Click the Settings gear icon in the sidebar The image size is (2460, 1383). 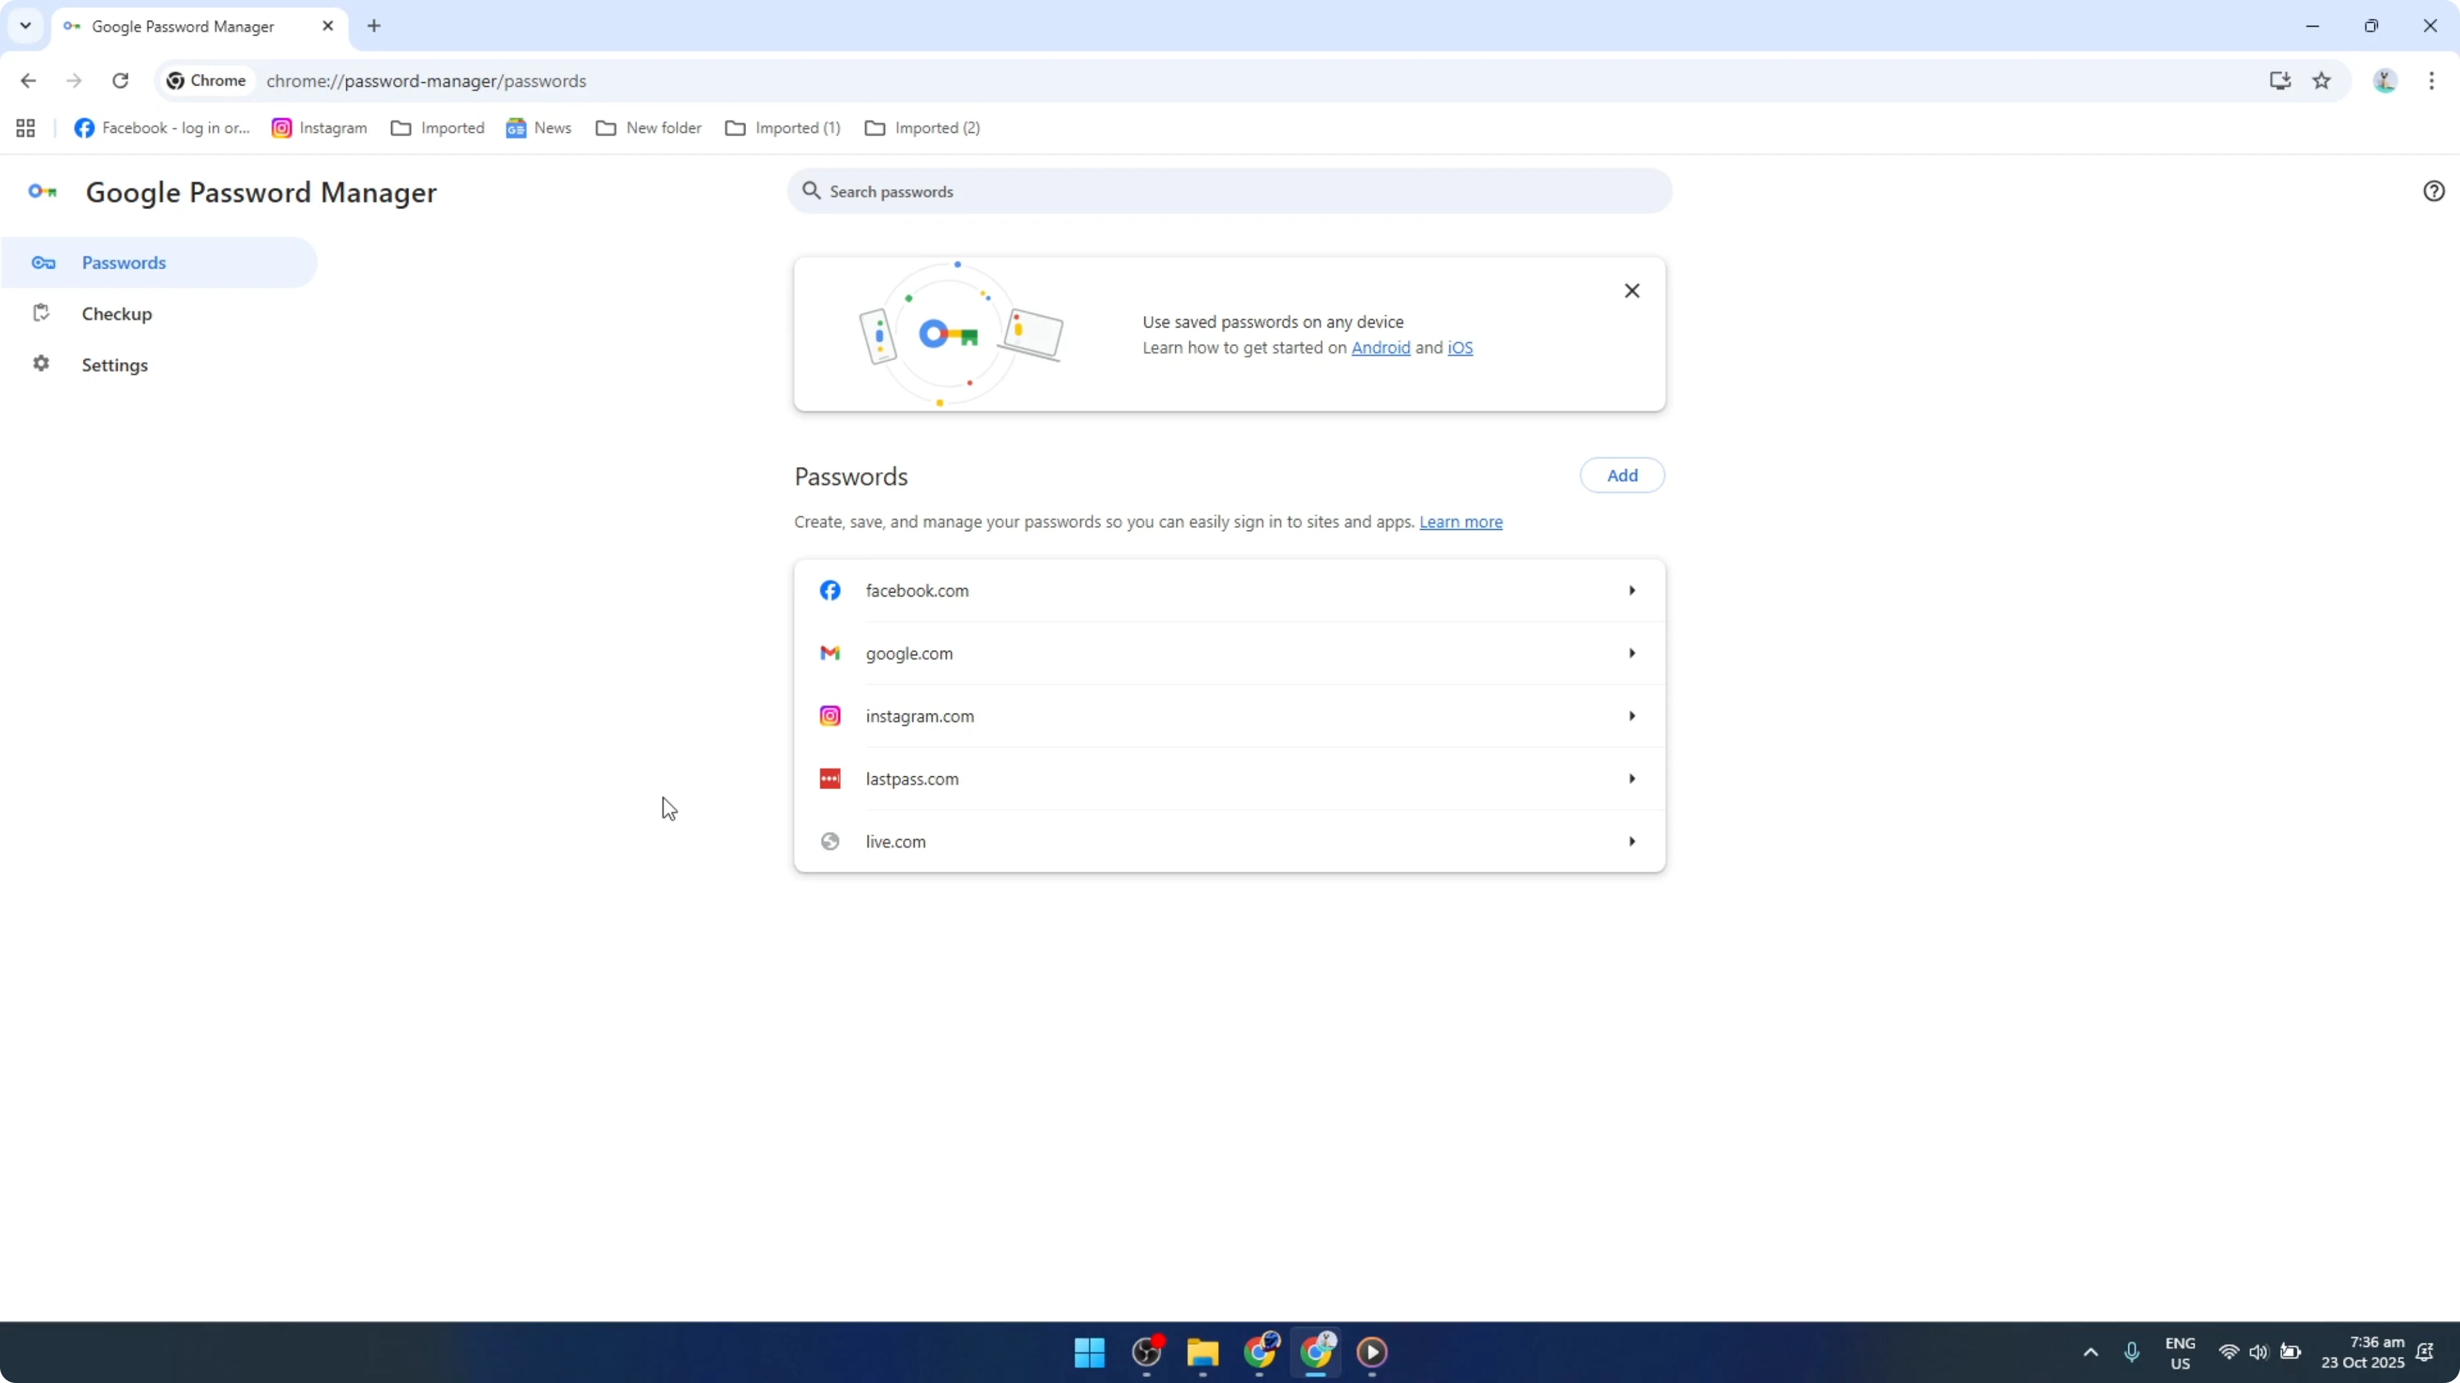click(41, 363)
